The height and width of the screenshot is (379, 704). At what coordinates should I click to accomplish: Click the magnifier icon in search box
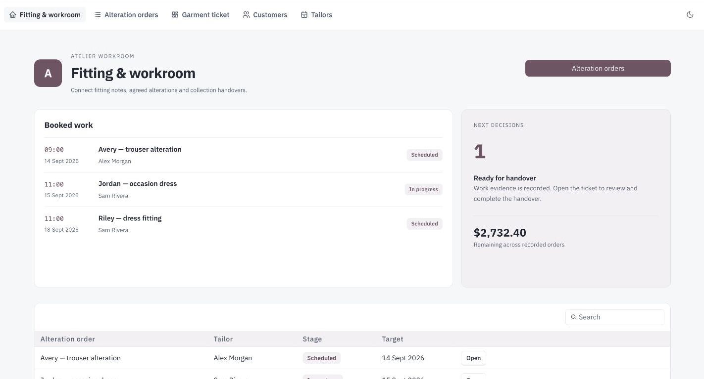pyautogui.click(x=574, y=317)
